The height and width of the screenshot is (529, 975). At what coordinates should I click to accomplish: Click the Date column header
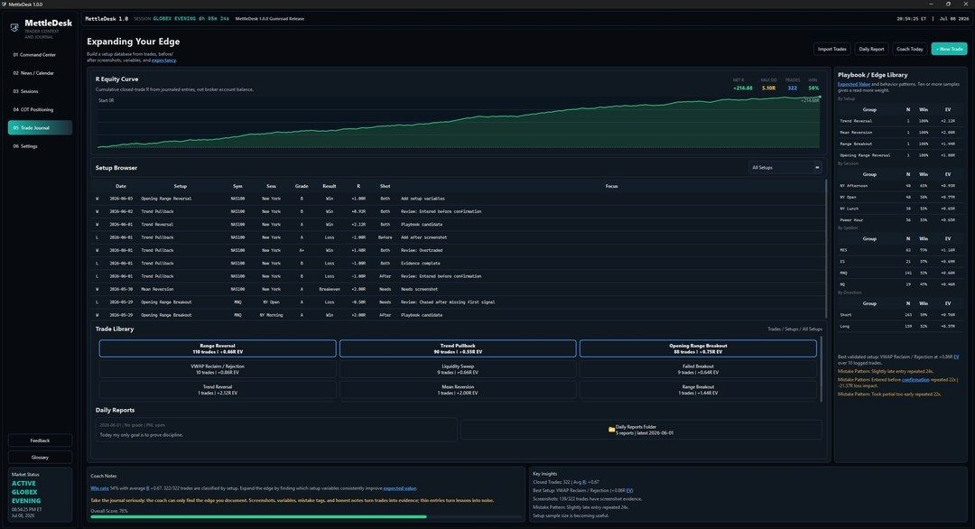tap(121, 186)
